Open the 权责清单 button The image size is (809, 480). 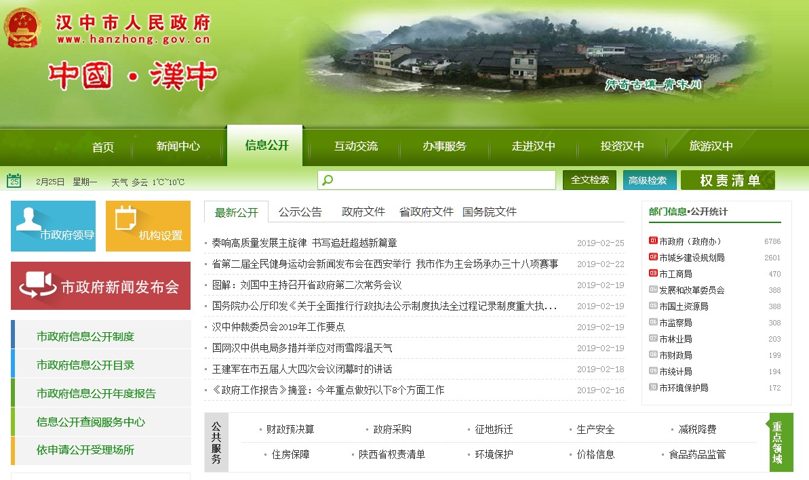(728, 180)
